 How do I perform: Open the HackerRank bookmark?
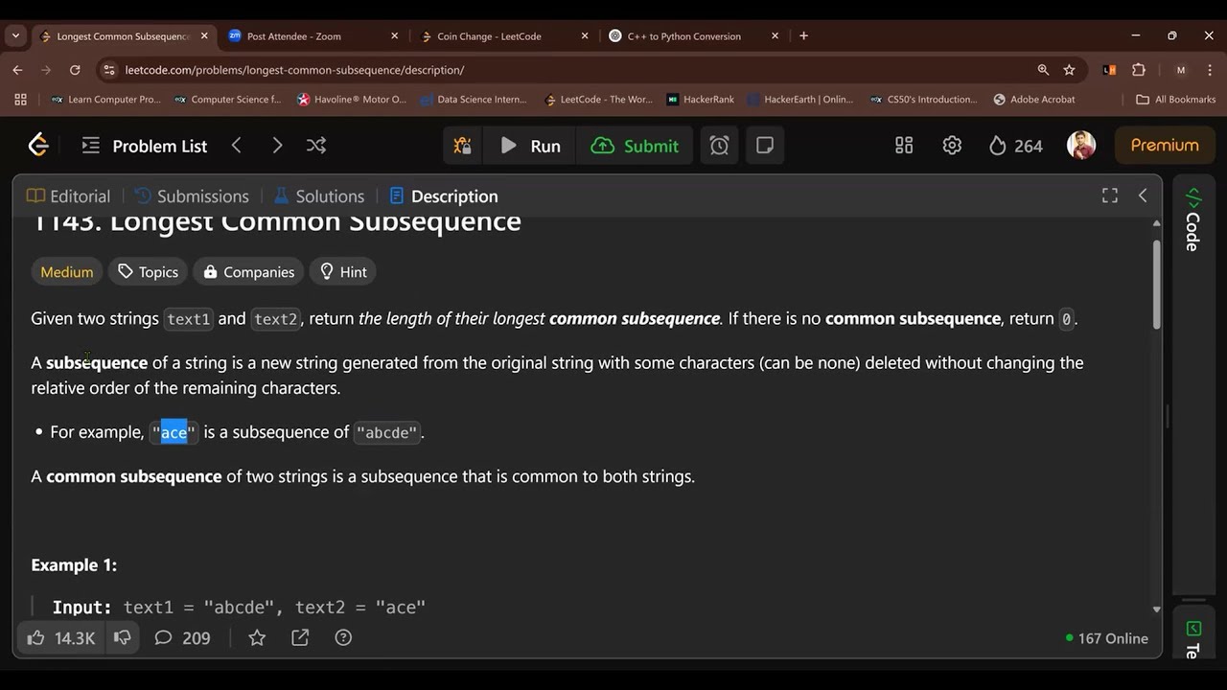[x=700, y=100]
